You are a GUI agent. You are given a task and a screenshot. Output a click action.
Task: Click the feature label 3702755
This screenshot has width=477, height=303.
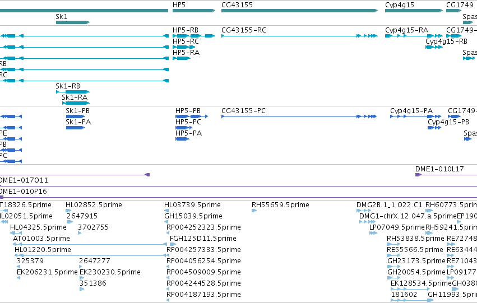[x=94, y=227]
